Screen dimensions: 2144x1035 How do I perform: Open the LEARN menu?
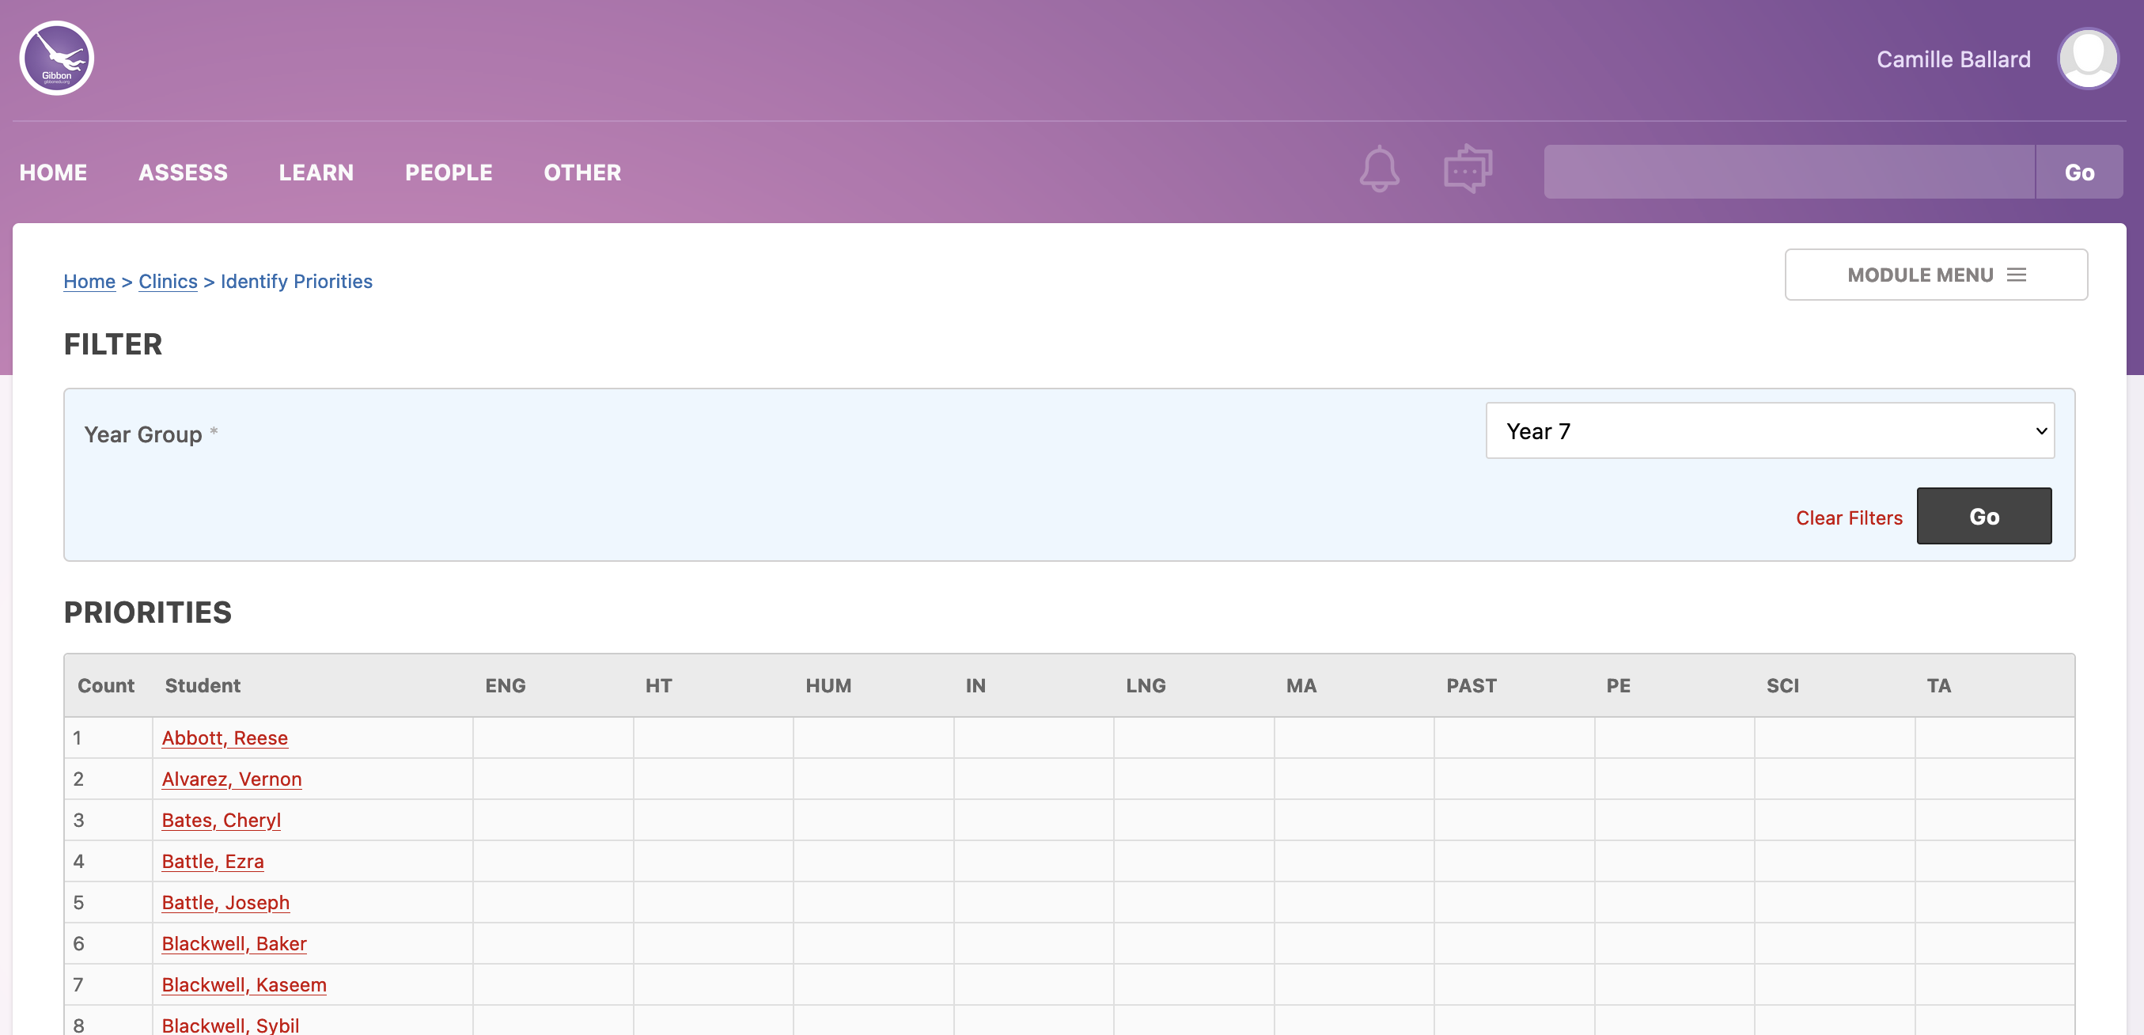tap(316, 172)
